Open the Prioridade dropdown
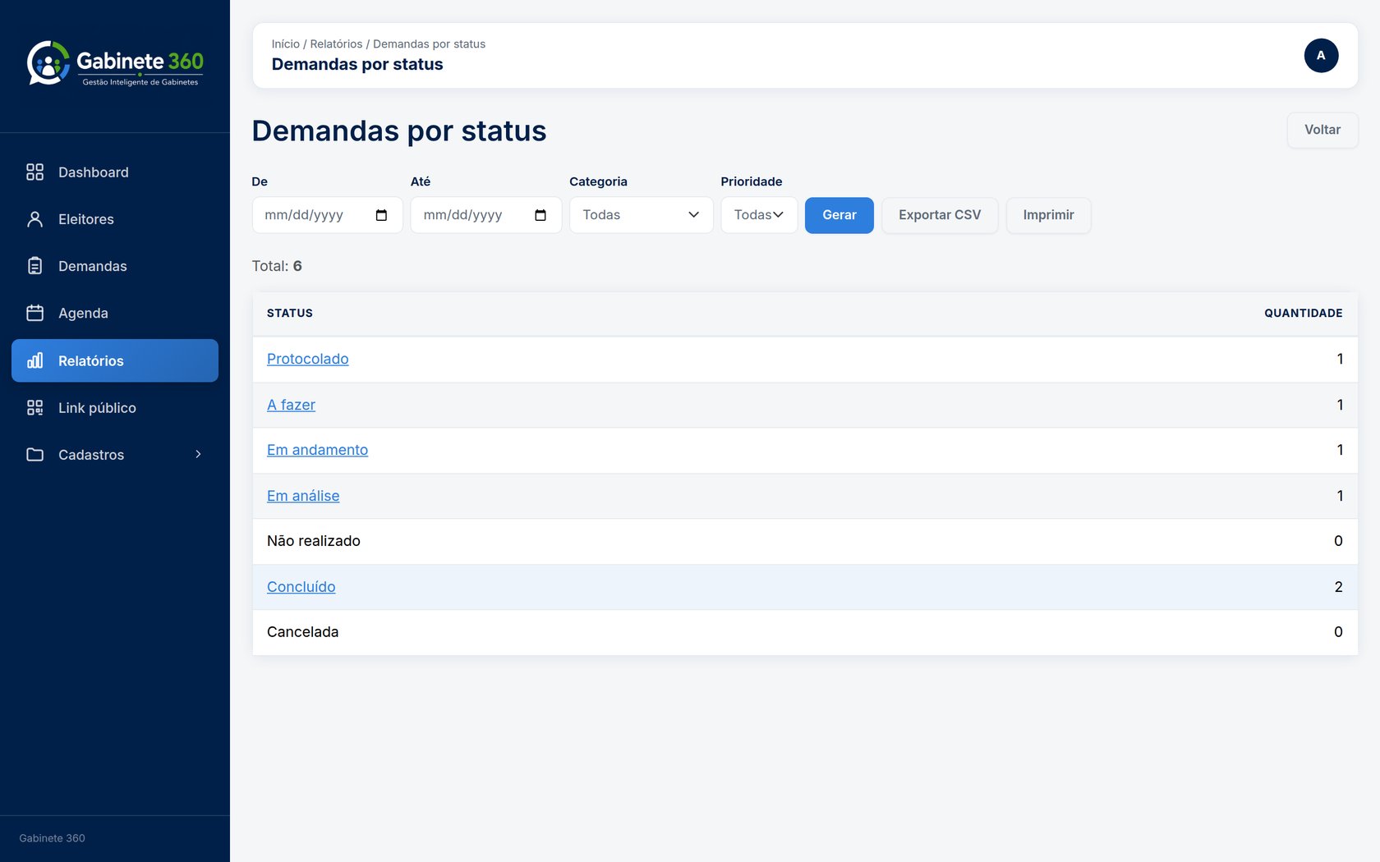1380x862 pixels. tap(759, 215)
